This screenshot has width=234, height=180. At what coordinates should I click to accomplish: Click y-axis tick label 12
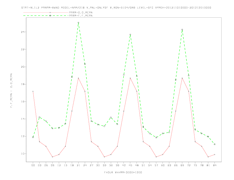click(x=23, y=136)
